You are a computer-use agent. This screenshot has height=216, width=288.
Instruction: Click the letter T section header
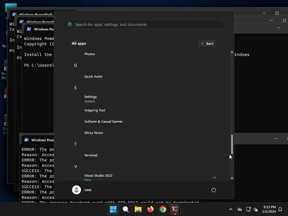pos(75,144)
